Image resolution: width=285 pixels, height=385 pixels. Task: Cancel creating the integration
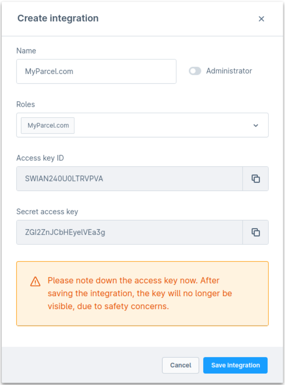(180, 365)
